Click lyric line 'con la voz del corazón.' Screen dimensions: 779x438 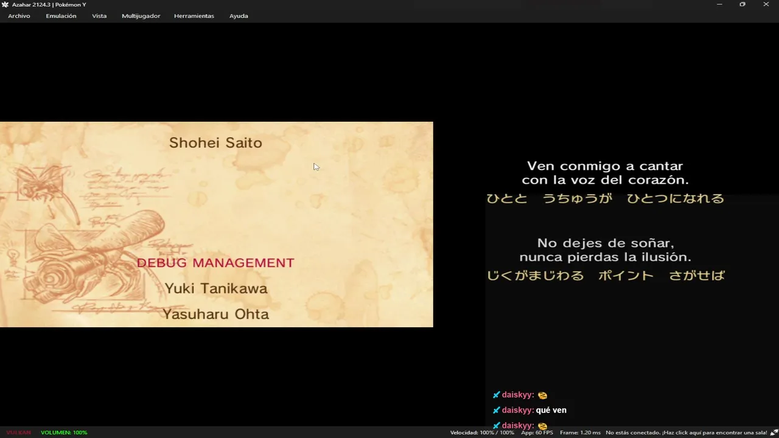(x=605, y=180)
